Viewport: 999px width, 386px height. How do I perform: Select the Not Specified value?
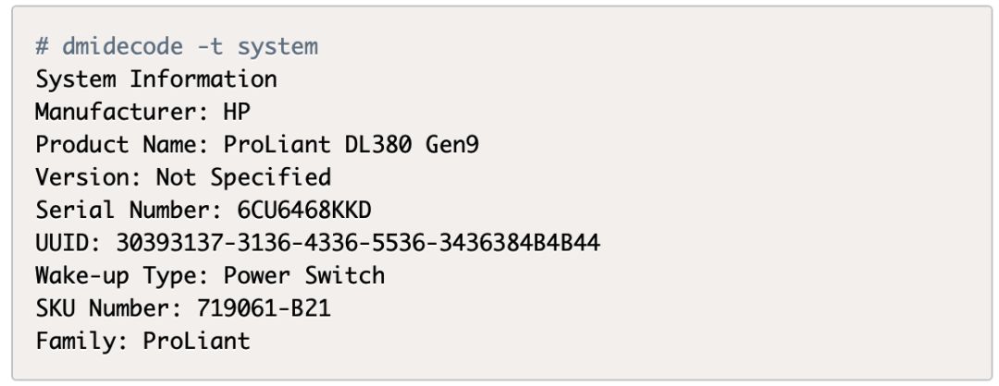(242, 176)
